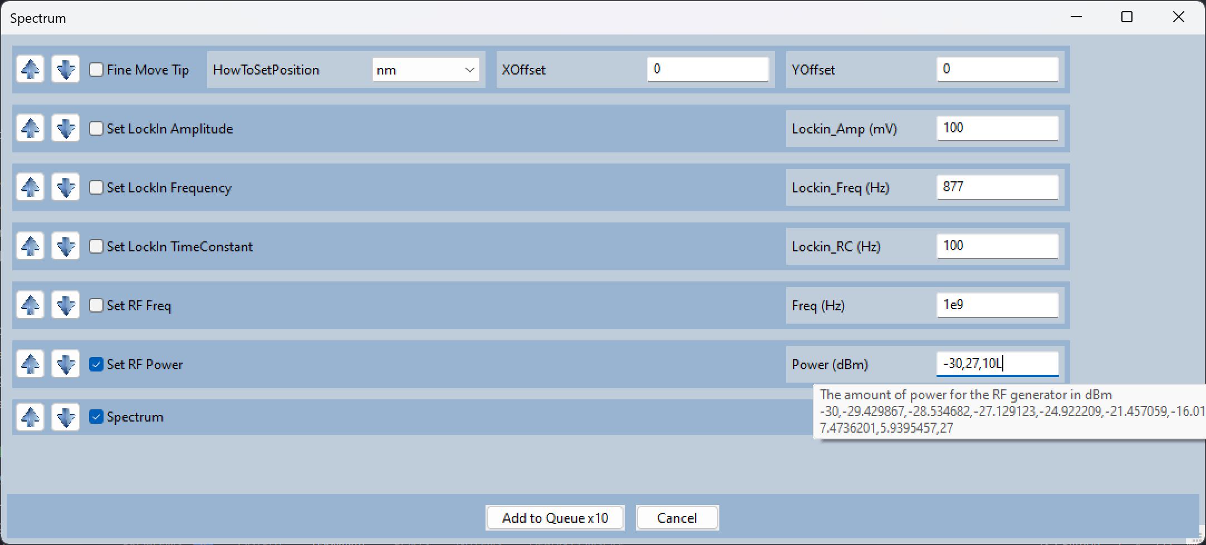This screenshot has width=1206, height=545.
Task: Move Set LockIn TimeConstant row down
Action: point(66,246)
